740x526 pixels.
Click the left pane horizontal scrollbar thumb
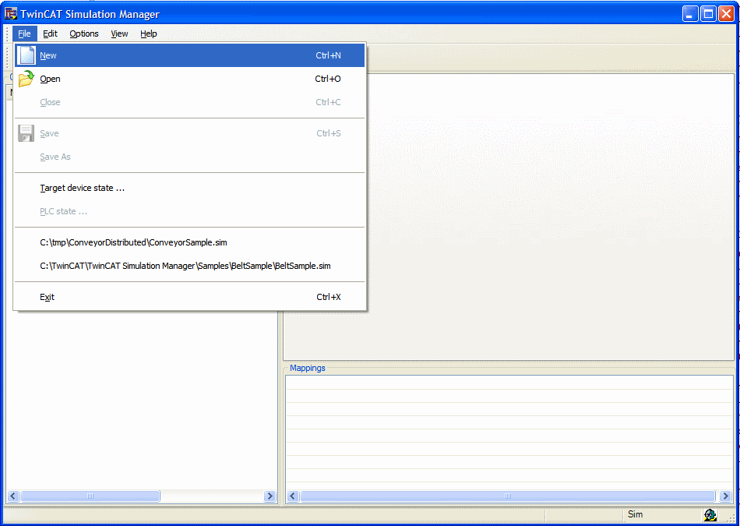90,496
